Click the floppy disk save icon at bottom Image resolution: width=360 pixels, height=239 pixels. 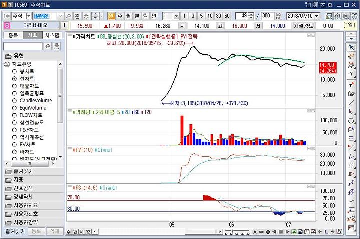pos(300,232)
